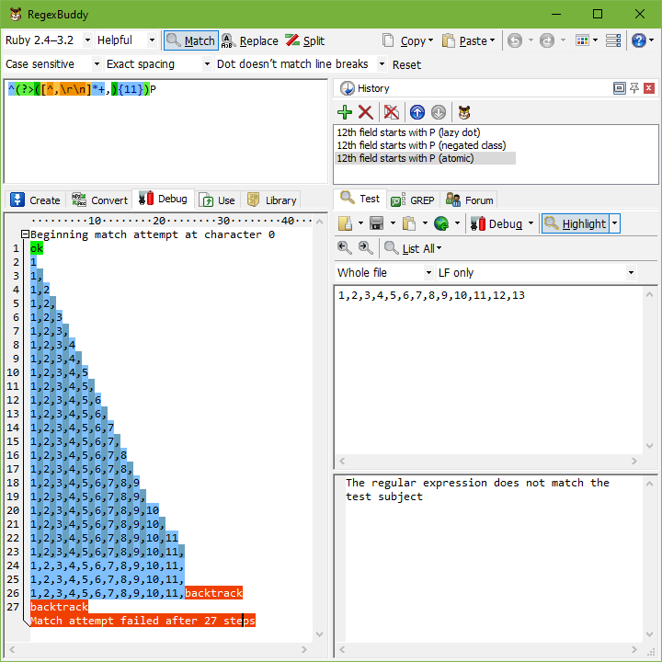Switch to Split mode
The image size is (662, 662).
coord(304,40)
